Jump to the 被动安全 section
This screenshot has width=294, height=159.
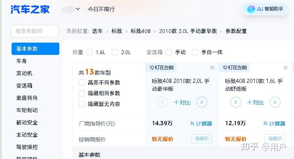[x=27, y=123]
